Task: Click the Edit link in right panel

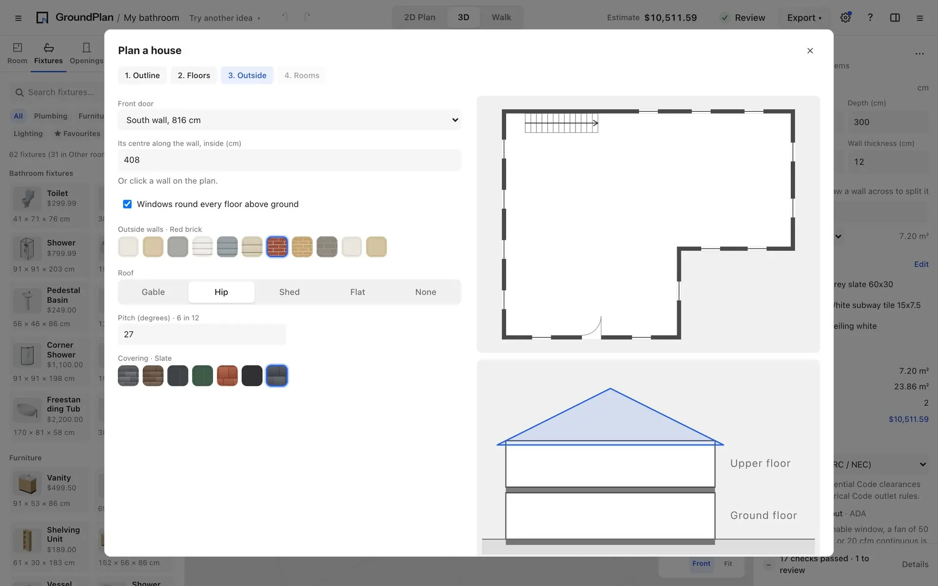Action: tap(921, 264)
